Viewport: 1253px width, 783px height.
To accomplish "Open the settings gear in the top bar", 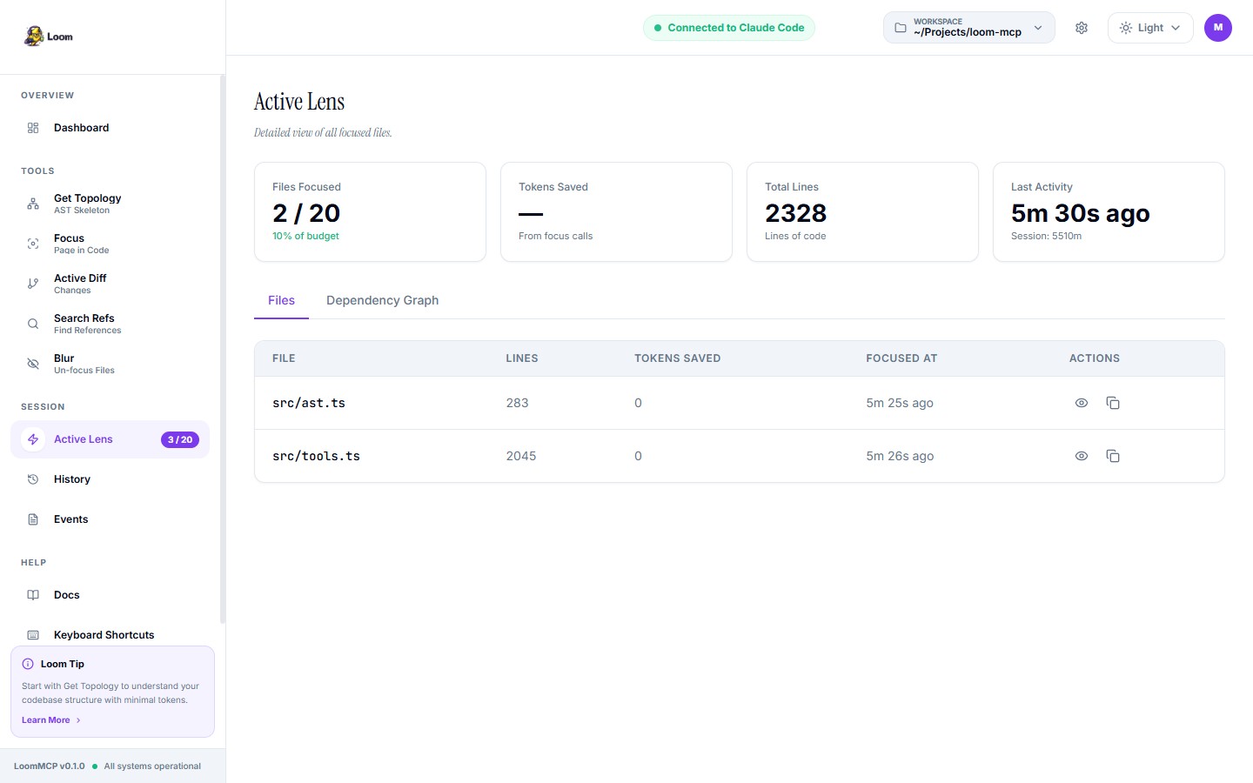I will pyautogui.click(x=1082, y=28).
